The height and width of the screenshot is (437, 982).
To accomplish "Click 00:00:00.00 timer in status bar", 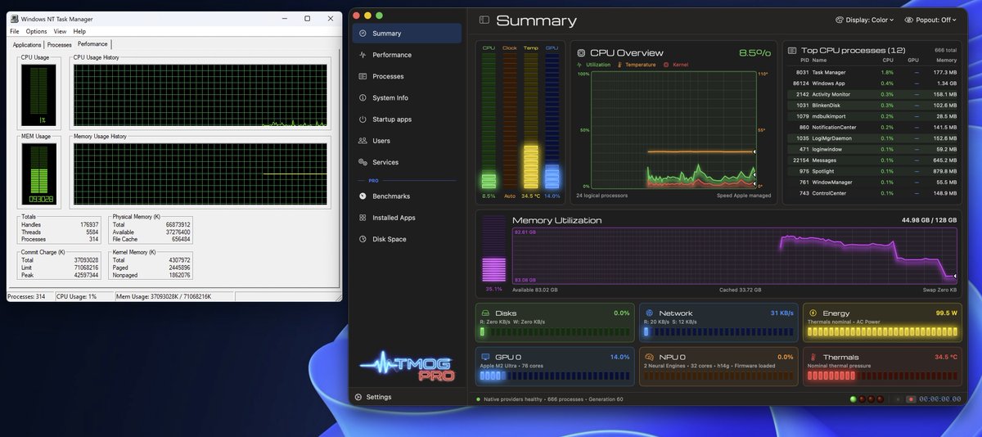I will tap(941, 399).
